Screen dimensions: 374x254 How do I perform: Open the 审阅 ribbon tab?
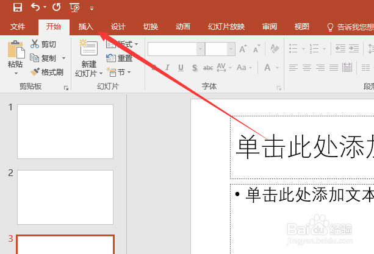point(270,27)
